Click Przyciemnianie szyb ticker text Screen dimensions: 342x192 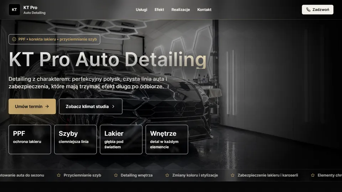click(x=82, y=175)
